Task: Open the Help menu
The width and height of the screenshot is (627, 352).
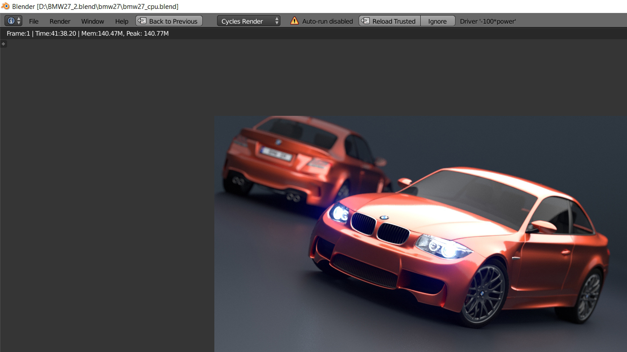Action: [121, 21]
